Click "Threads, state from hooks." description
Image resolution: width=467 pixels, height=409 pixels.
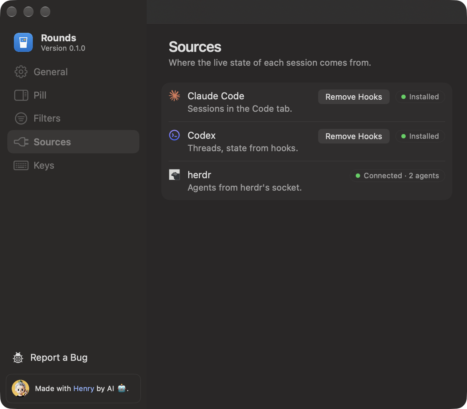pyautogui.click(x=243, y=148)
